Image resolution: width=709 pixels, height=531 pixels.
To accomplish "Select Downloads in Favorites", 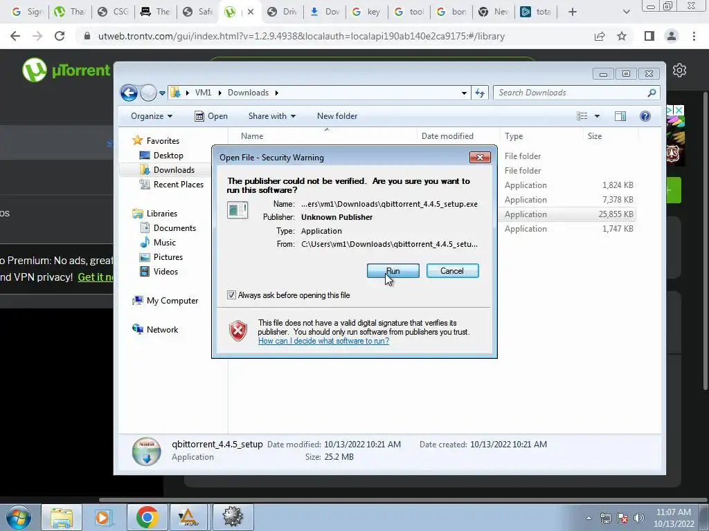I will 168,170.
